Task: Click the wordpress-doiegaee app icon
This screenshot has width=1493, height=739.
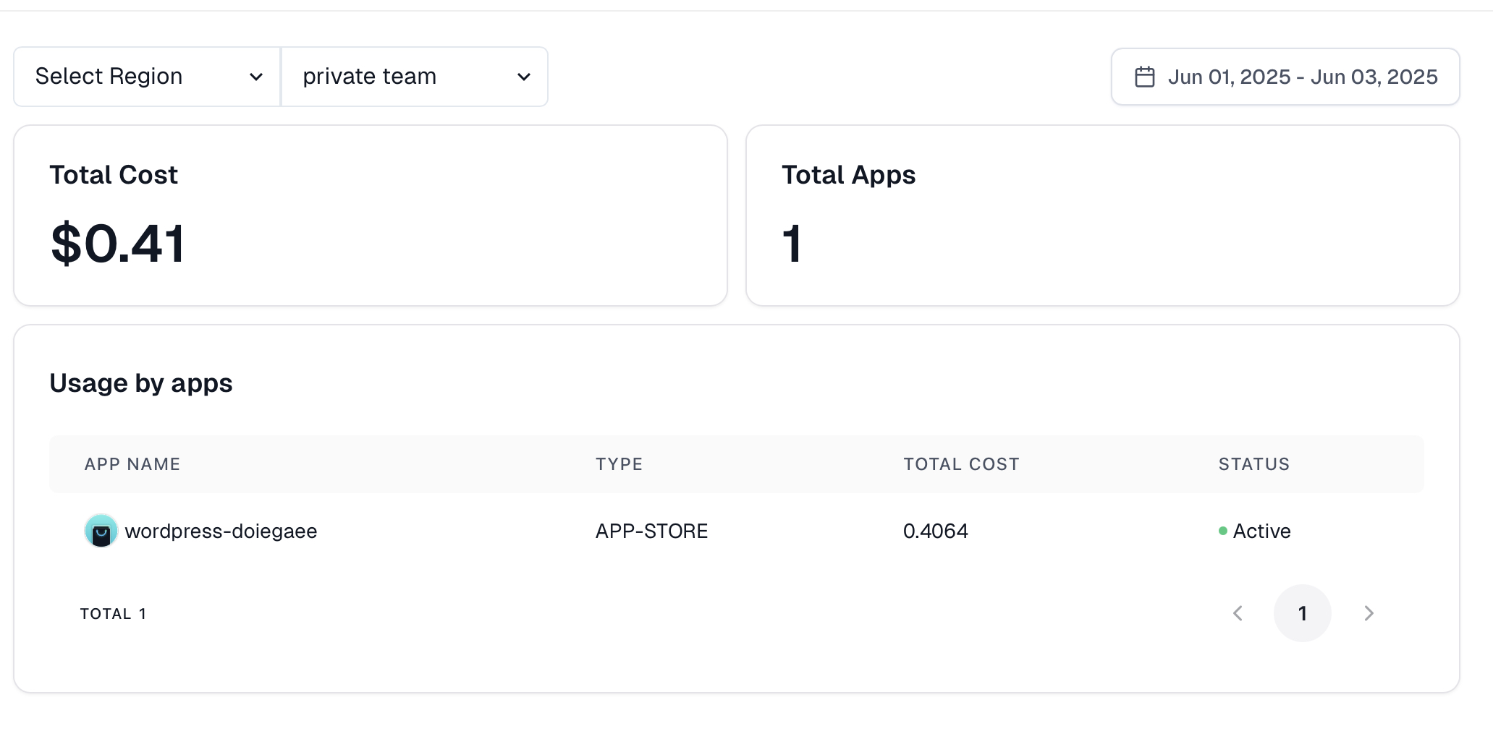Action: point(101,531)
